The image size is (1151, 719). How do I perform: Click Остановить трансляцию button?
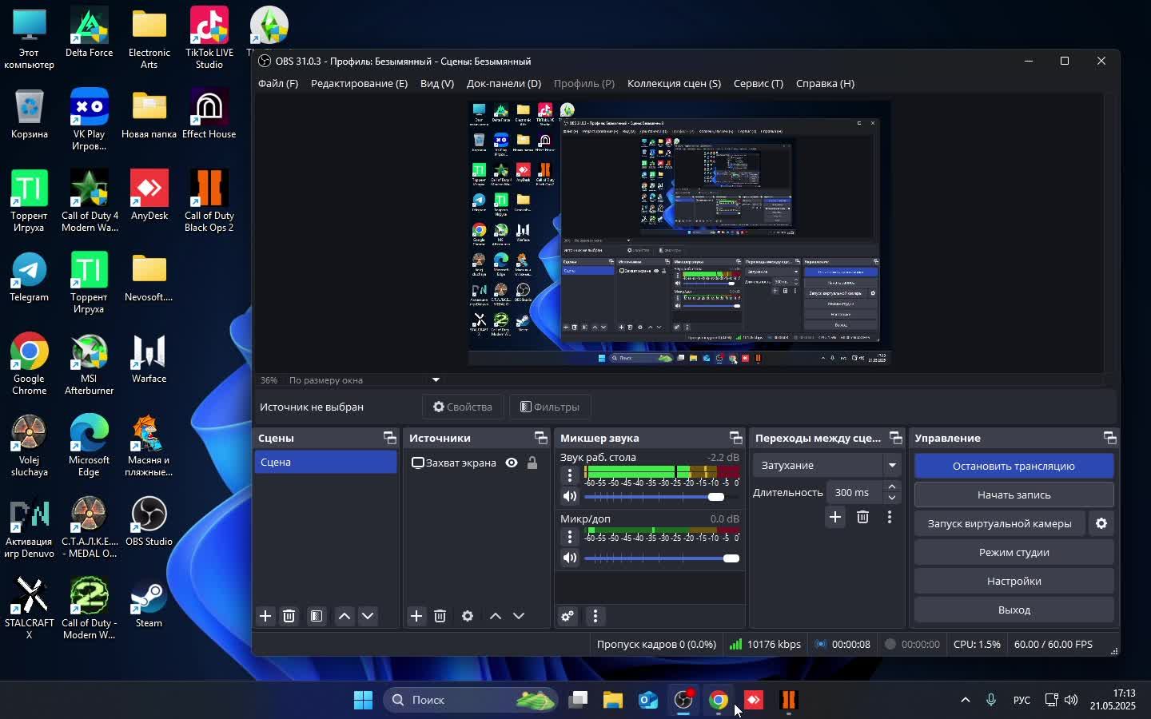[x=1014, y=466]
